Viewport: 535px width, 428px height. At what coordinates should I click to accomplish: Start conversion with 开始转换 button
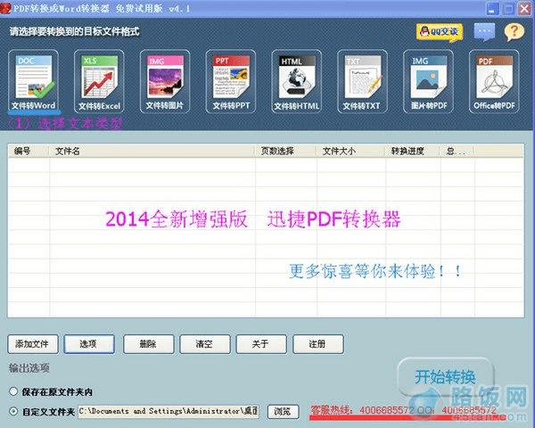point(446,376)
